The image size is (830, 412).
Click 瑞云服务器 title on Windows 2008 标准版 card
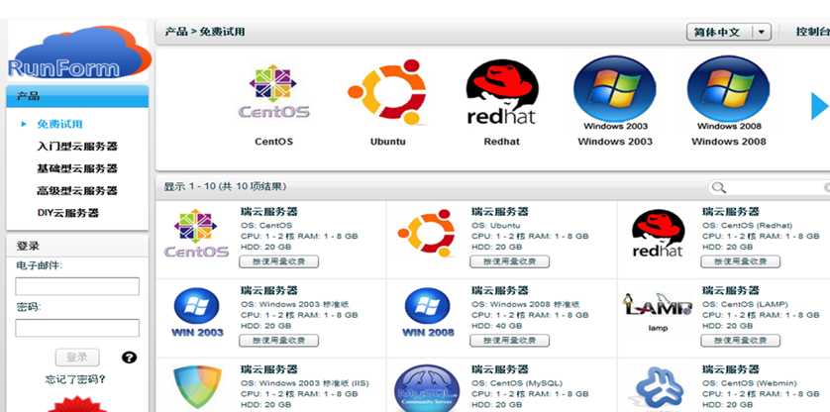(500, 291)
